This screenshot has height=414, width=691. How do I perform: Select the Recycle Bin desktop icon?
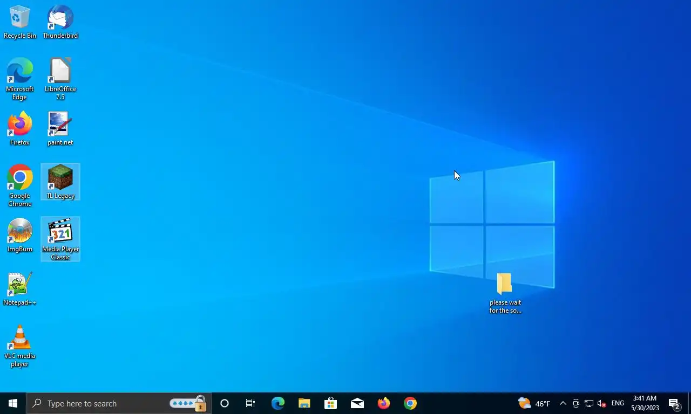click(20, 22)
